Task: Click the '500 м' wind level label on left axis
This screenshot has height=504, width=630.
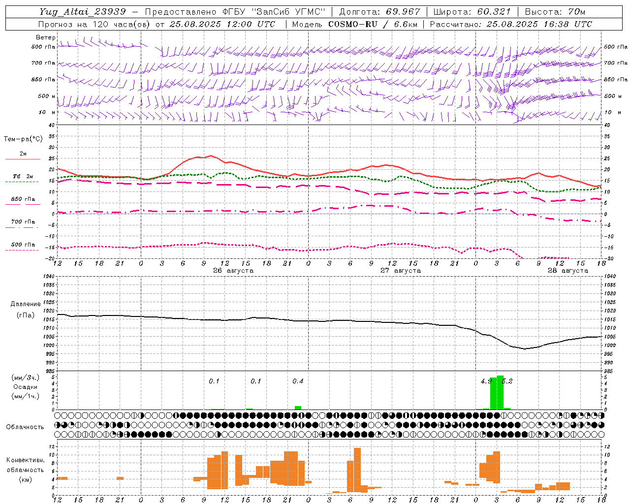Action: tap(47, 96)
